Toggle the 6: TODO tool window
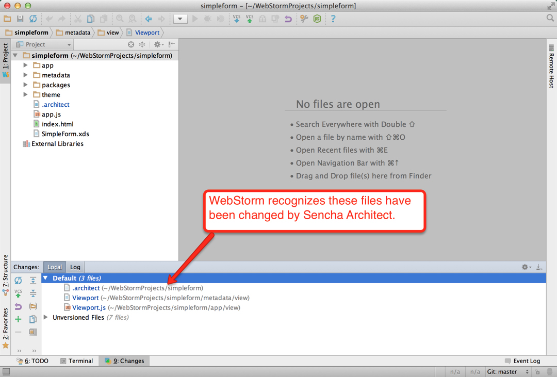This screenshot has width=557, height=377. pyautogui.click(x=32, y=361)
